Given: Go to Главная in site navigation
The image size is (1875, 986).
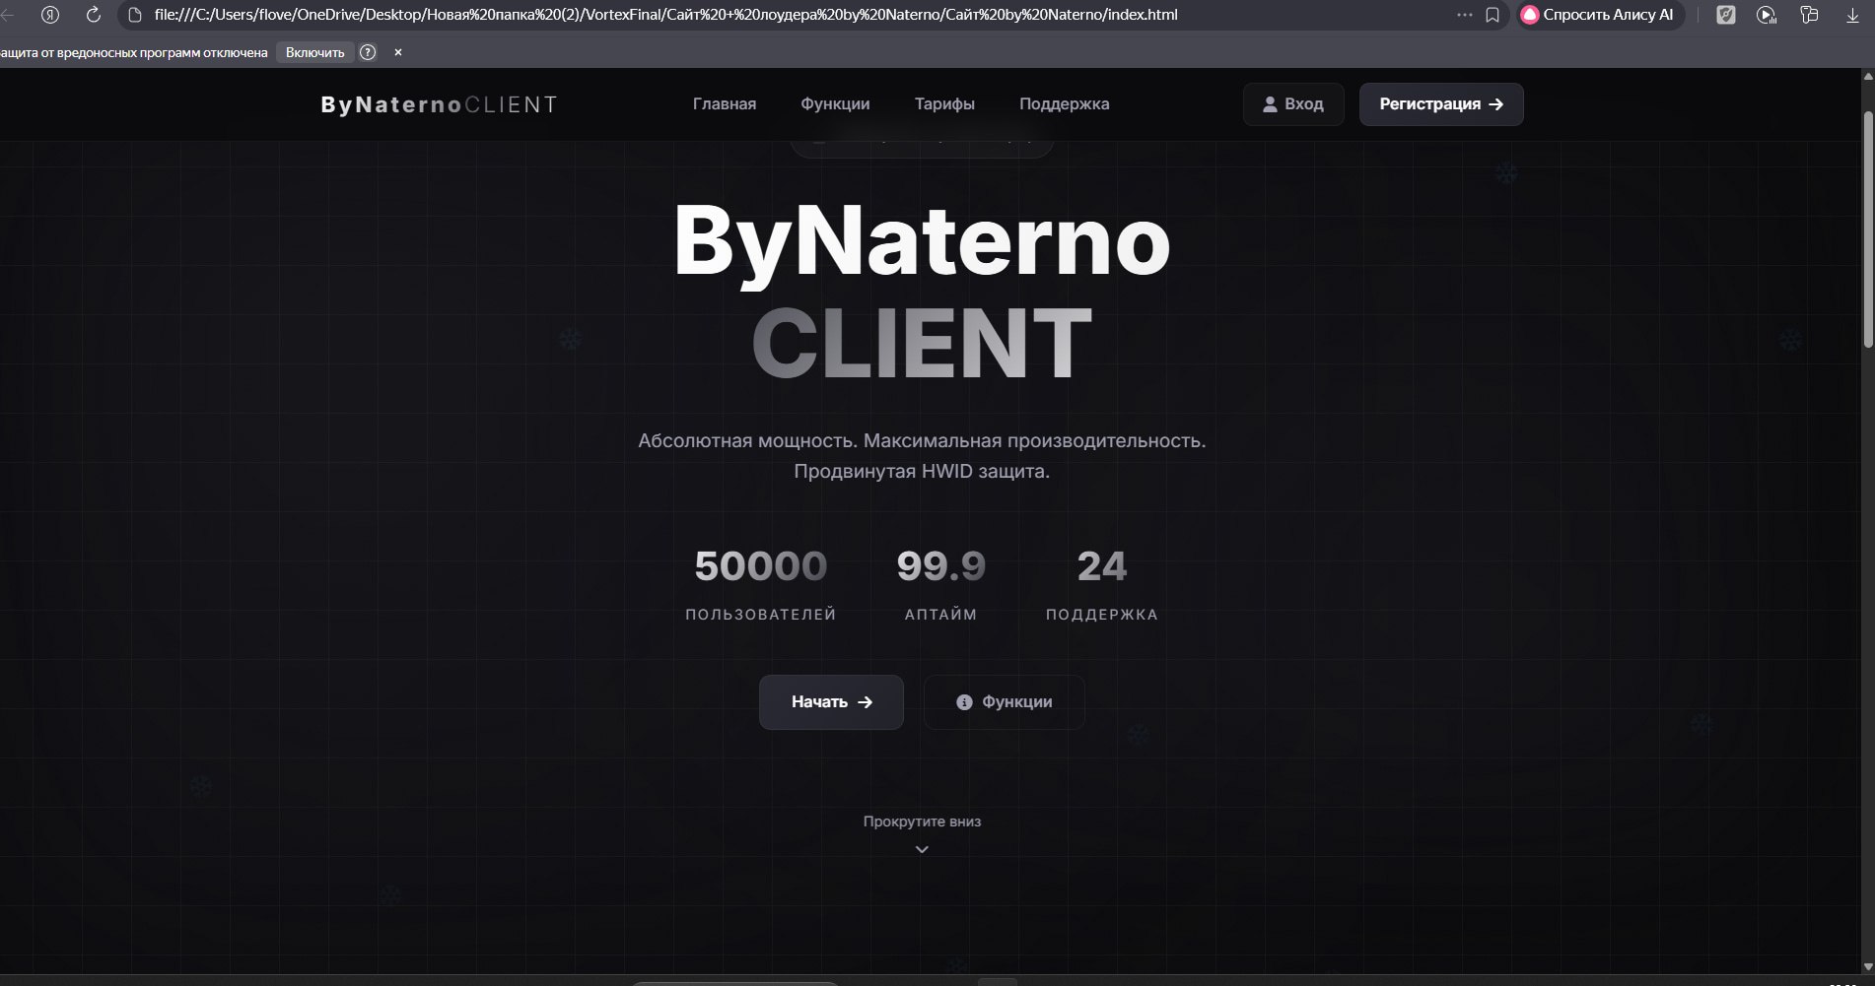Looking at the screenshot, I should click(724, 103).
